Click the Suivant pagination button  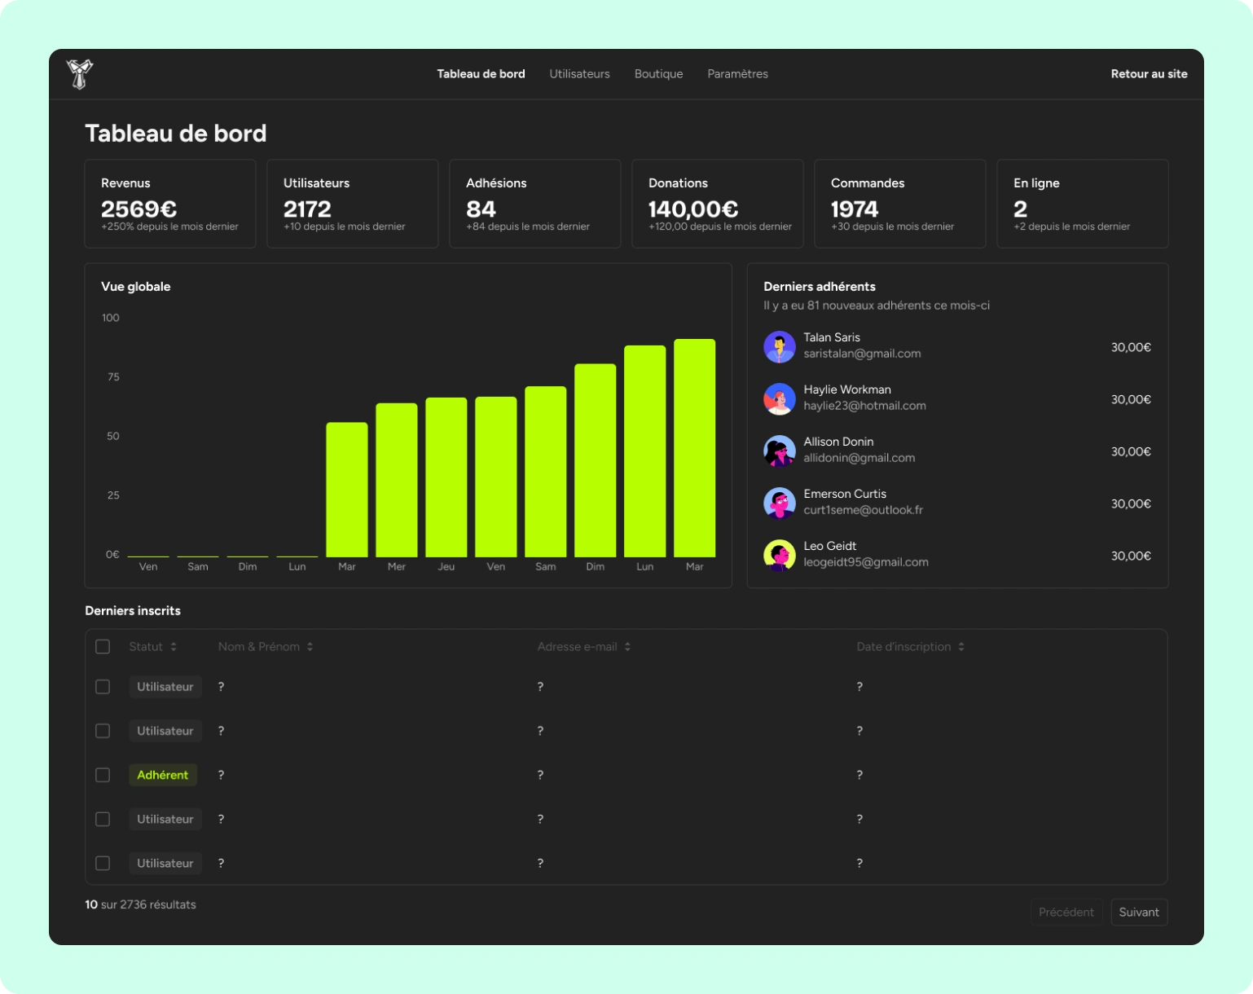coord(1139,913)
